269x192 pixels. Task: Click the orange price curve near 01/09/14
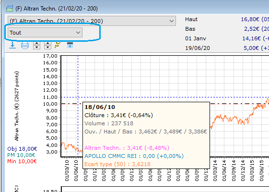pos(234,118)
